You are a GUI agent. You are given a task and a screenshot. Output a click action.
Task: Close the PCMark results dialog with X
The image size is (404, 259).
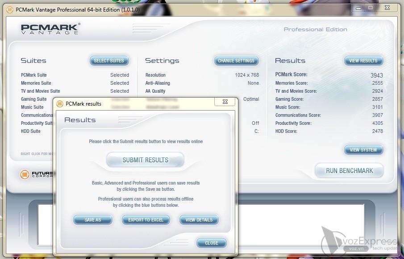(x=224, y=102)
